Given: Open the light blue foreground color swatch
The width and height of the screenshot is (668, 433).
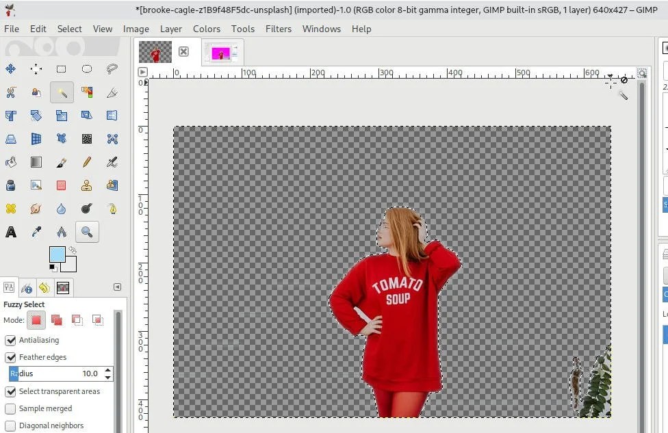Looking at the screenshot, I should click(57, 254).
